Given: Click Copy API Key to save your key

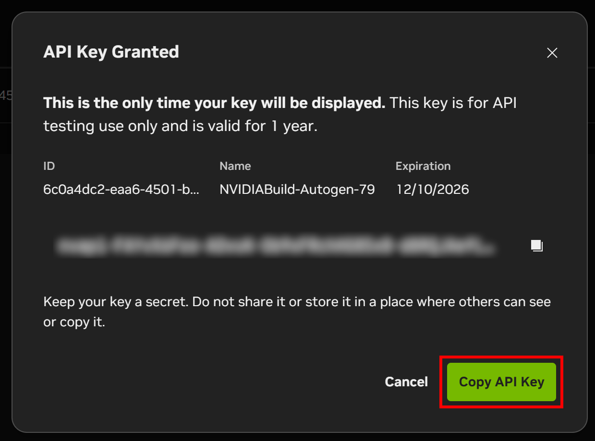Looking at the screenshot, I should pos(501,382).
